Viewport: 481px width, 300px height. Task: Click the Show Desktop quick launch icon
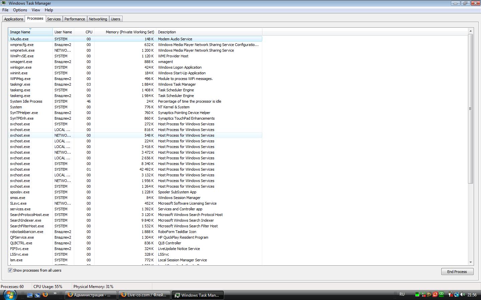click(x=30, y=295)
